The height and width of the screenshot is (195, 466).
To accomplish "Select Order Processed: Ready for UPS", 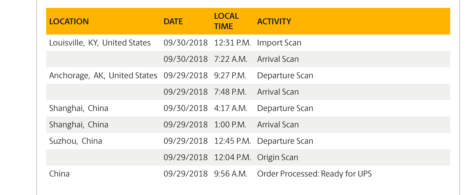I will (314, 174).
